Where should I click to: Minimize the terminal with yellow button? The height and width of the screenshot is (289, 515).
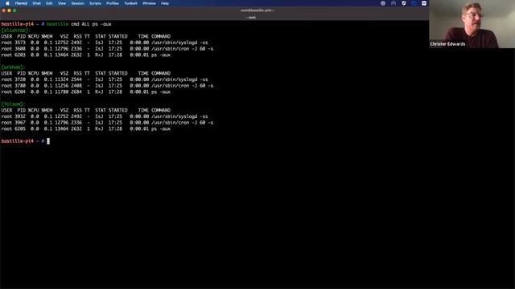[x=9, y=10]
